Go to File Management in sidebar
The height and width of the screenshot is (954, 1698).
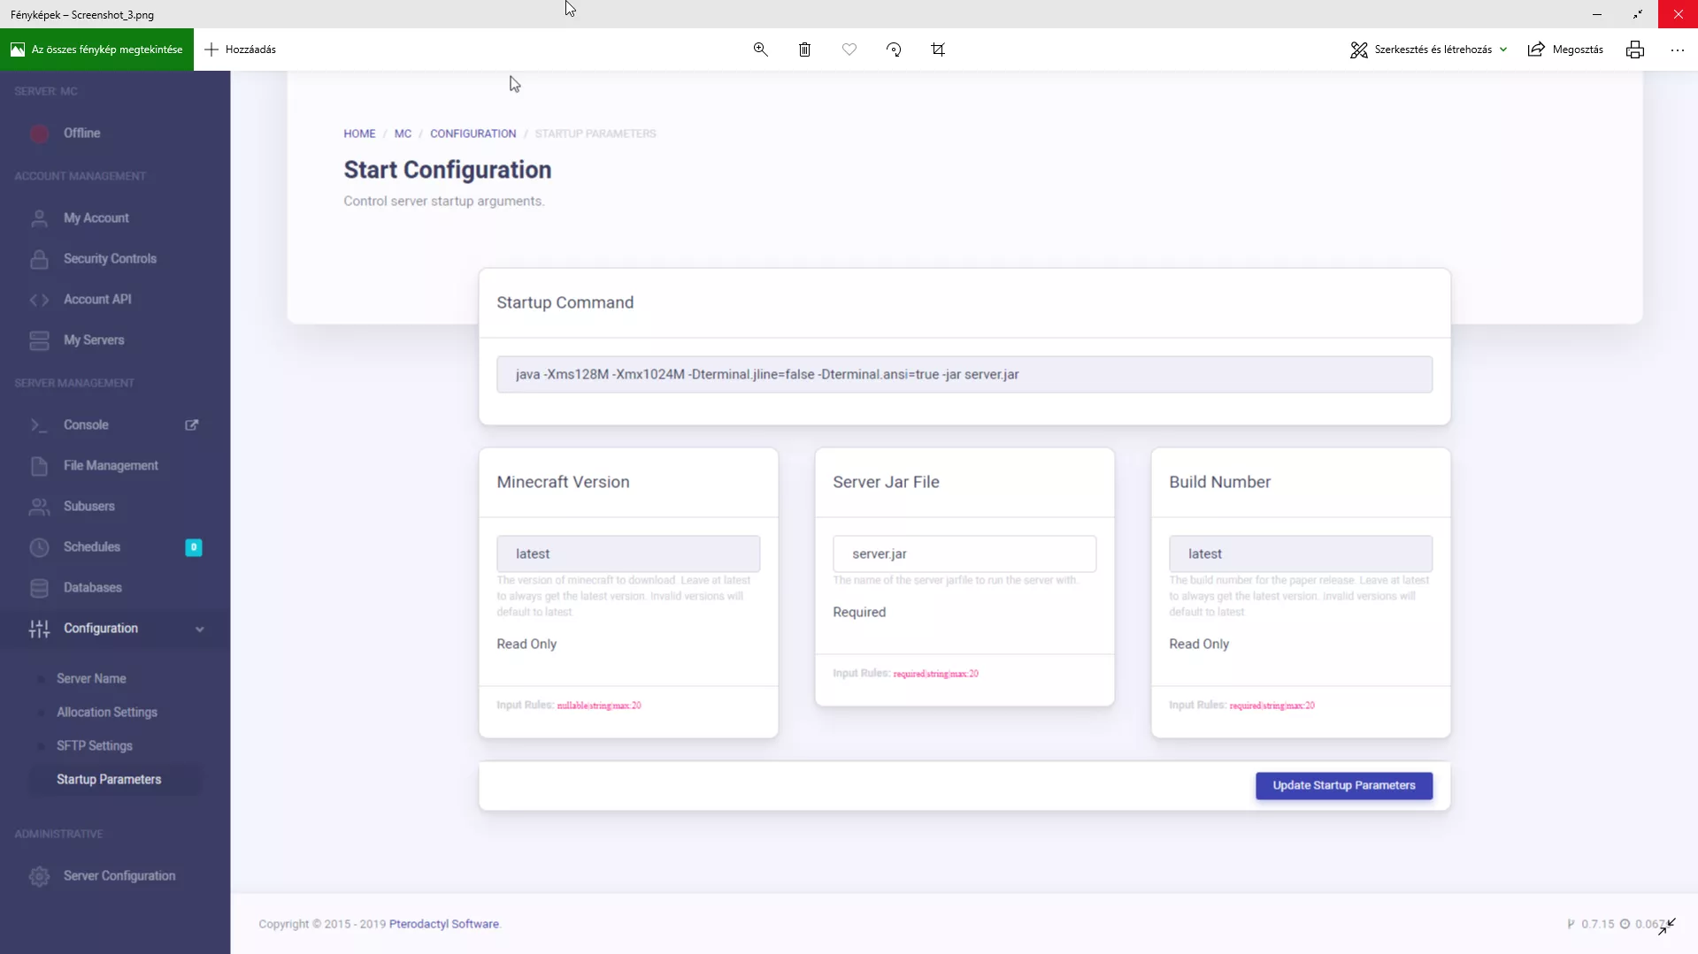tap(111, 466)
